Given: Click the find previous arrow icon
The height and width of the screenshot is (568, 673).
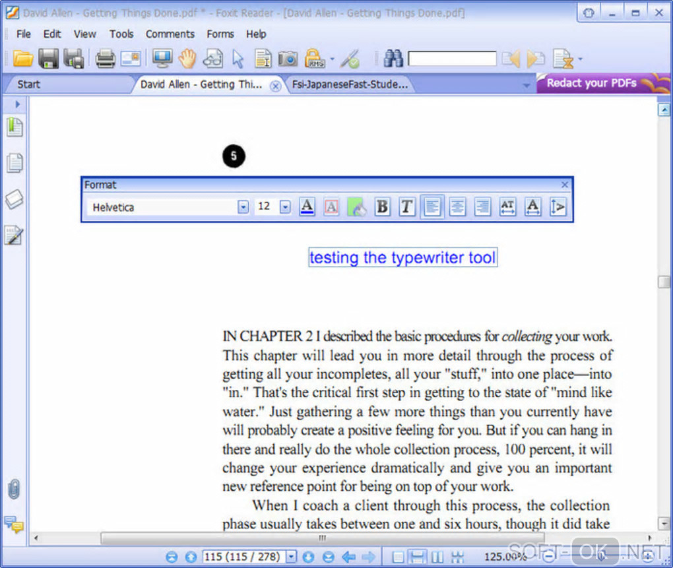Looking at the screenshot, I should pyautogui.click(x=511, y=59).
